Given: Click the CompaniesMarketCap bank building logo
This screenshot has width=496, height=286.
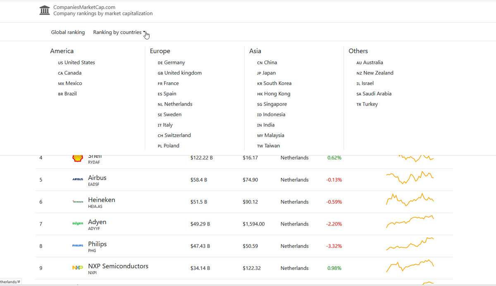Looking at the screenshot, I should pyautogui.click(x=45, y=10).
